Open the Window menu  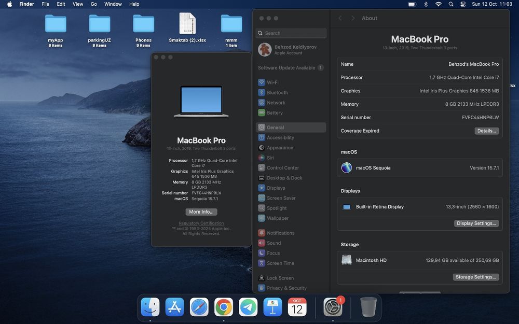click(x=113, y=4)
